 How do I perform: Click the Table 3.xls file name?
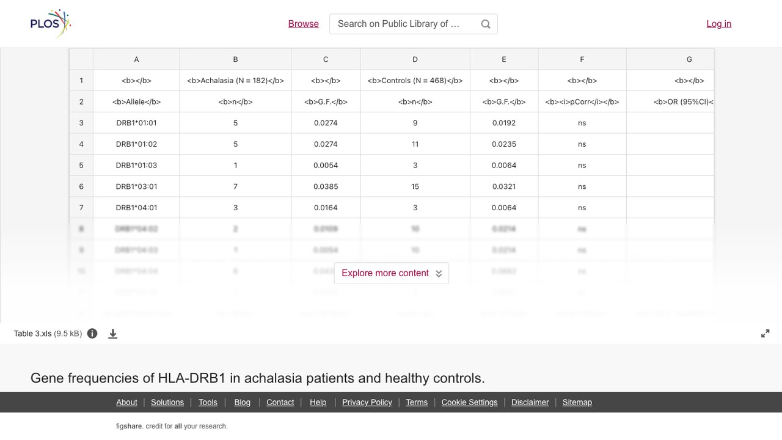point(33,334)
